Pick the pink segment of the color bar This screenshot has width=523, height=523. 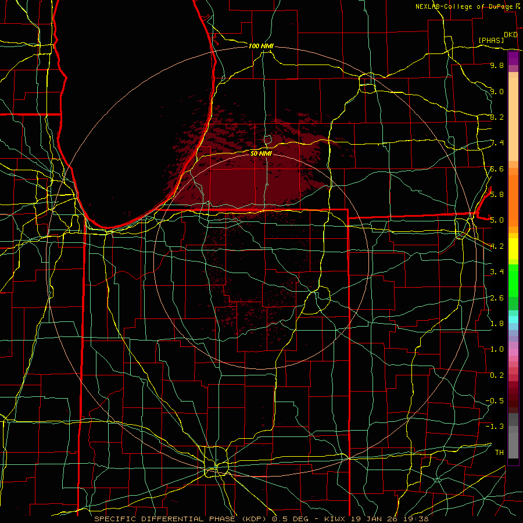(x=513, y=352)
